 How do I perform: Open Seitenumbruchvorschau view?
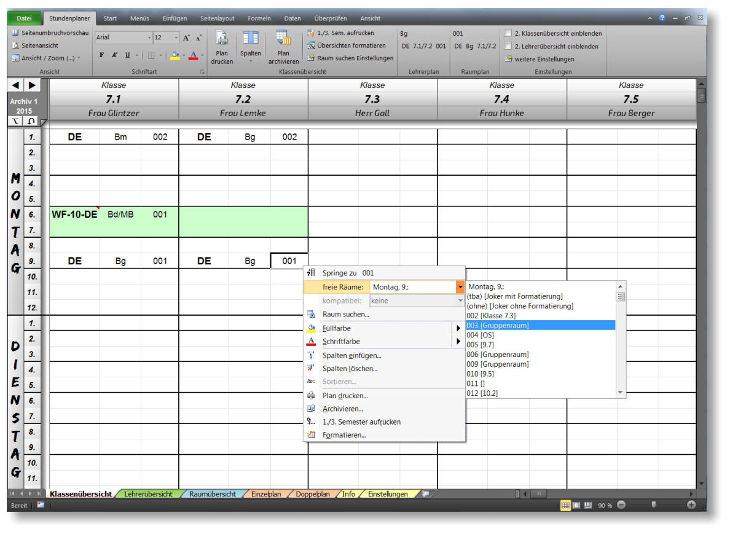tap(50, 33)
